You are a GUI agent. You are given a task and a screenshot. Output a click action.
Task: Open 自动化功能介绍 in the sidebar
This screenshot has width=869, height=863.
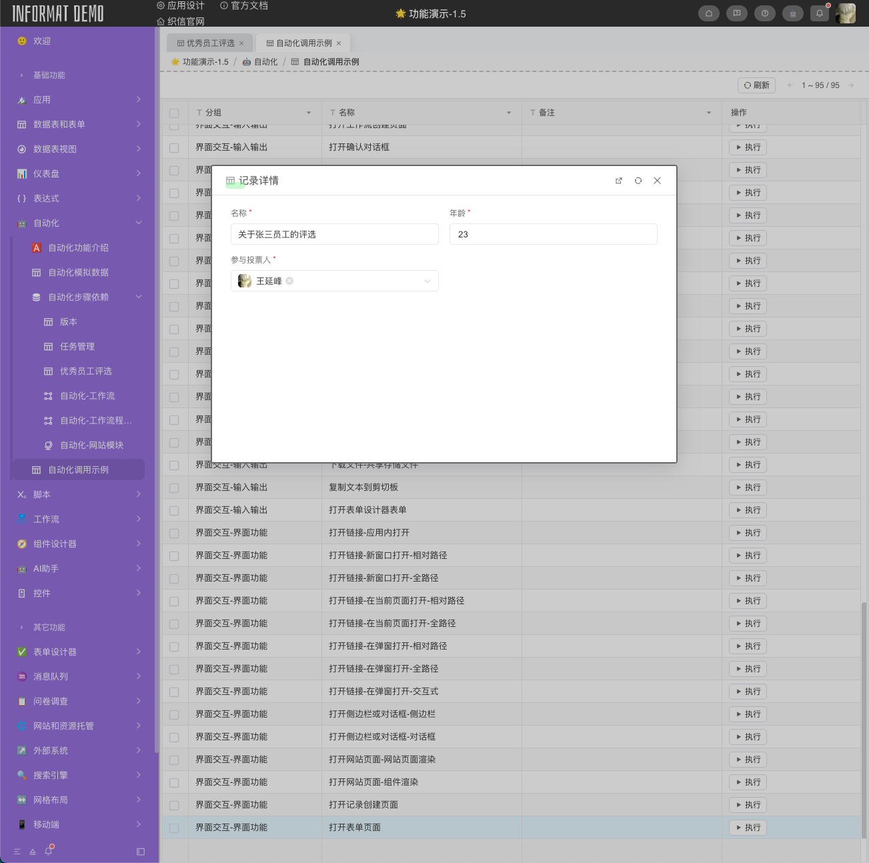point(78,247)
